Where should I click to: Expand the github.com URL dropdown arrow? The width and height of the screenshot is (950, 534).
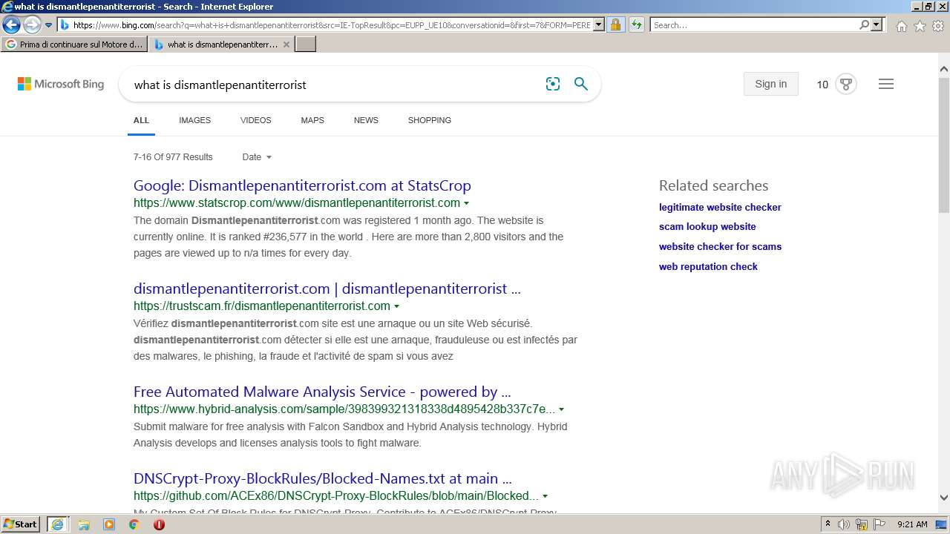pyautogui.click(x=545, y=496)
